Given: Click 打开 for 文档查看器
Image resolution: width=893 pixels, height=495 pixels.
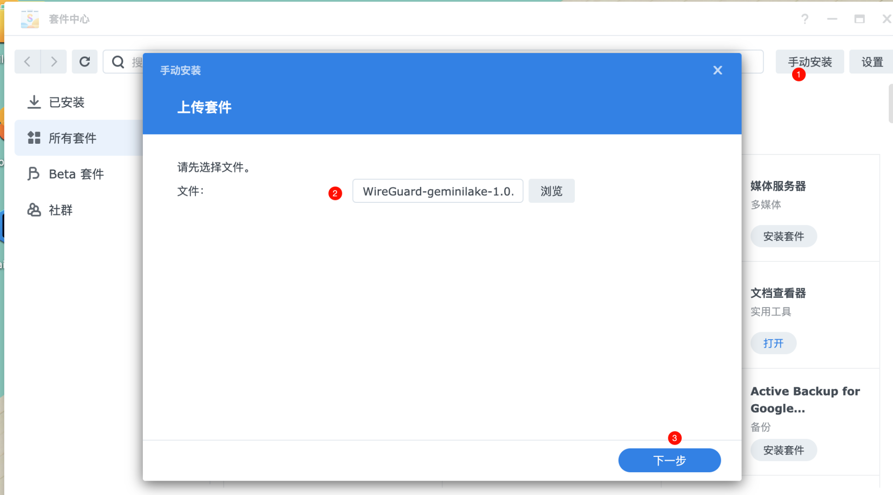Looking at the screenshot, I should click(x=773, y=343).
